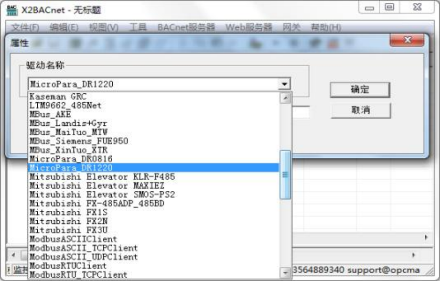The width and height of the screenshot is (440, 281).
Task: Open the BACnet服务器 menu
Action: [186, 27]
